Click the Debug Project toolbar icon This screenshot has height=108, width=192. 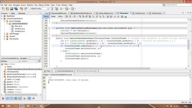point(67,9)
